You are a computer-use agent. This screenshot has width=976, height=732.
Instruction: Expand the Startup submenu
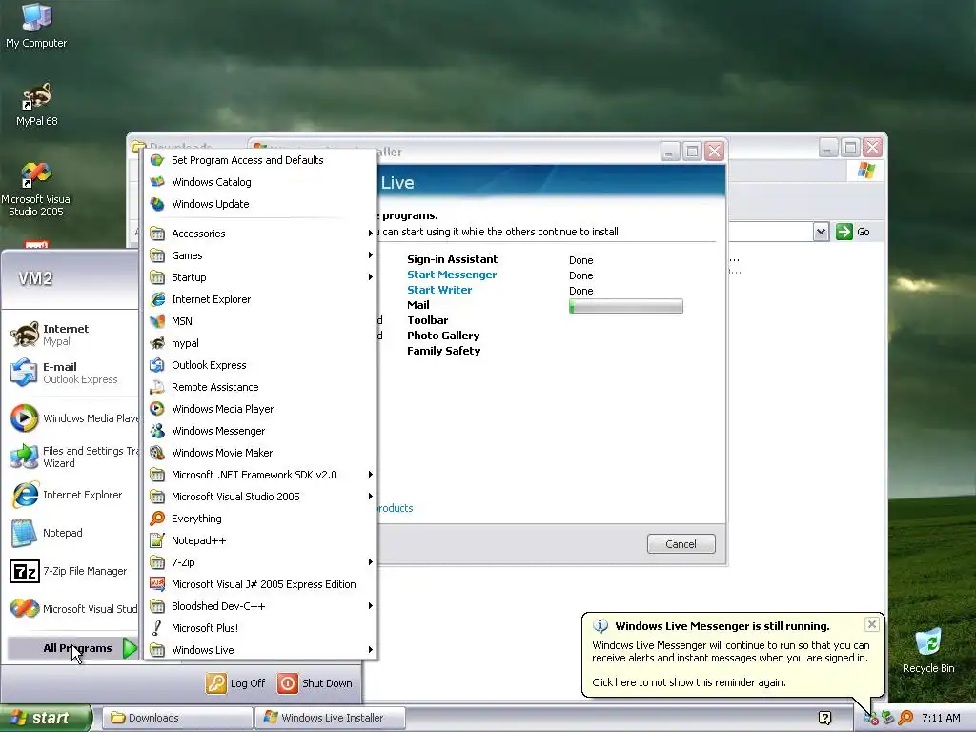click(x=261, y=277)
